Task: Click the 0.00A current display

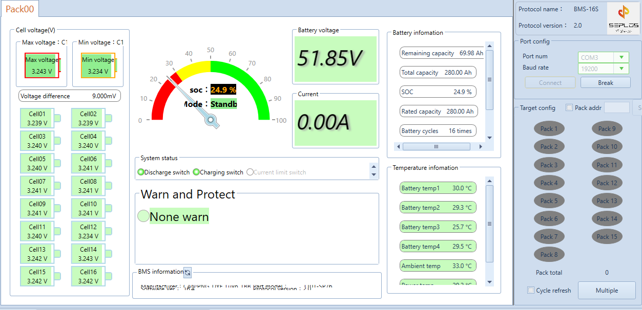Action: 336,123
